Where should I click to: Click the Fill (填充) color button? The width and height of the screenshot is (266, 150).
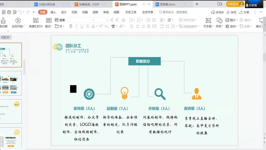coord(245,20)
